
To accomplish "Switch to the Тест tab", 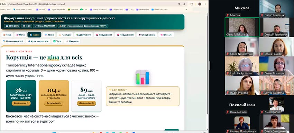I will tap(57, 41).
